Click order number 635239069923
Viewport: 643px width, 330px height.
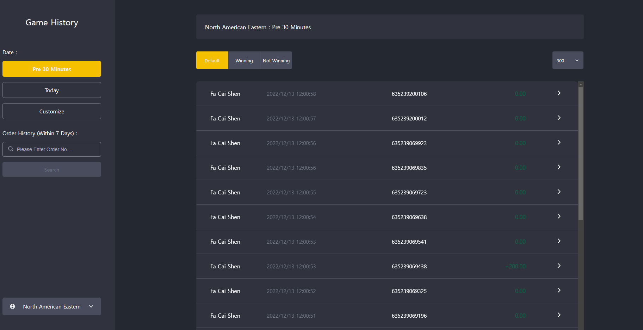pyautogui.click(x=409, y=143)
